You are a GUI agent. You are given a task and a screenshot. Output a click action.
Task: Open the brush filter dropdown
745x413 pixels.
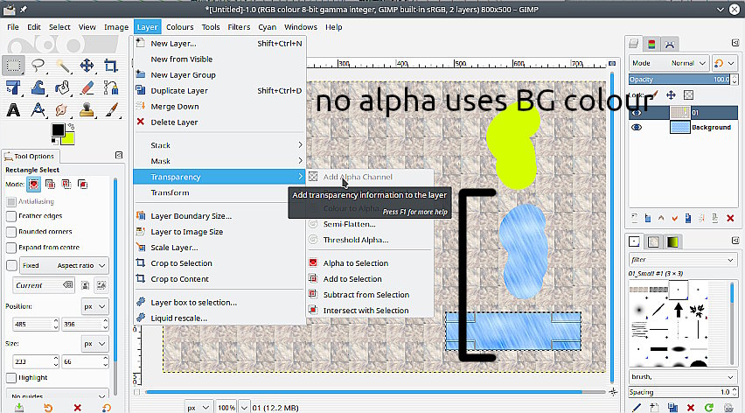pos(682,260)
